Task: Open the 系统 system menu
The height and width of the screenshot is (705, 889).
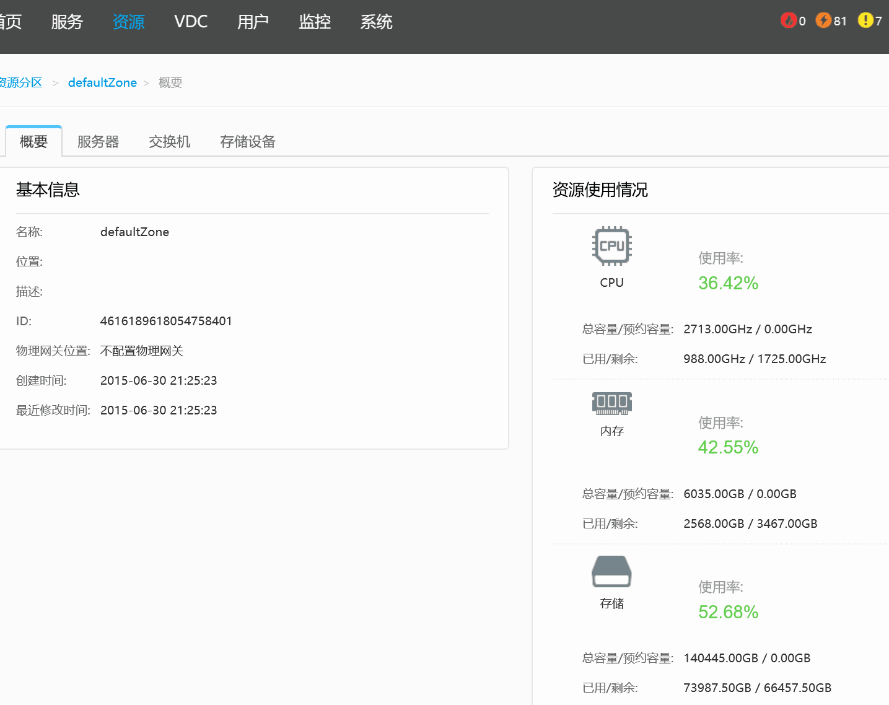Action: pos(376,22)
